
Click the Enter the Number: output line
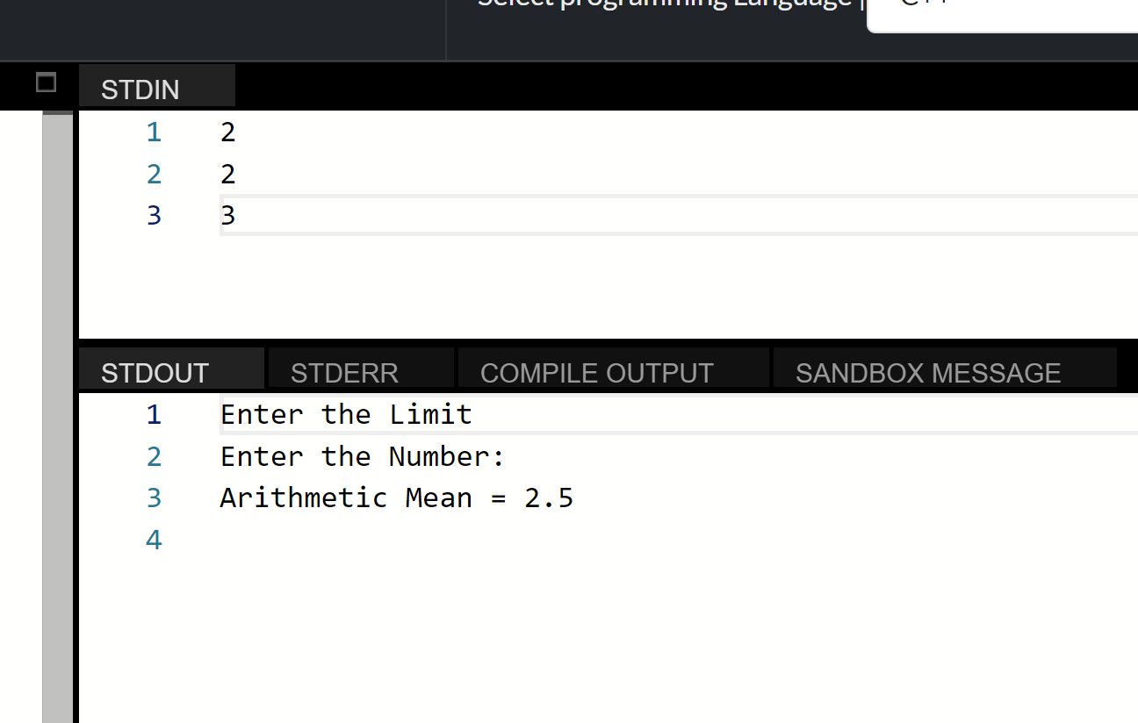click(362, 455)
